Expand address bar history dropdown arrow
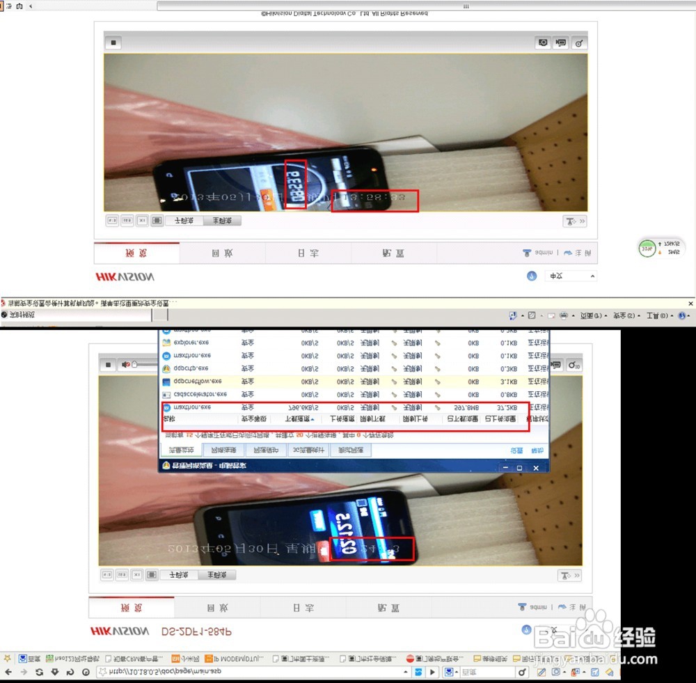This screenshot has width=696, height=683. (x=405, y=672)
